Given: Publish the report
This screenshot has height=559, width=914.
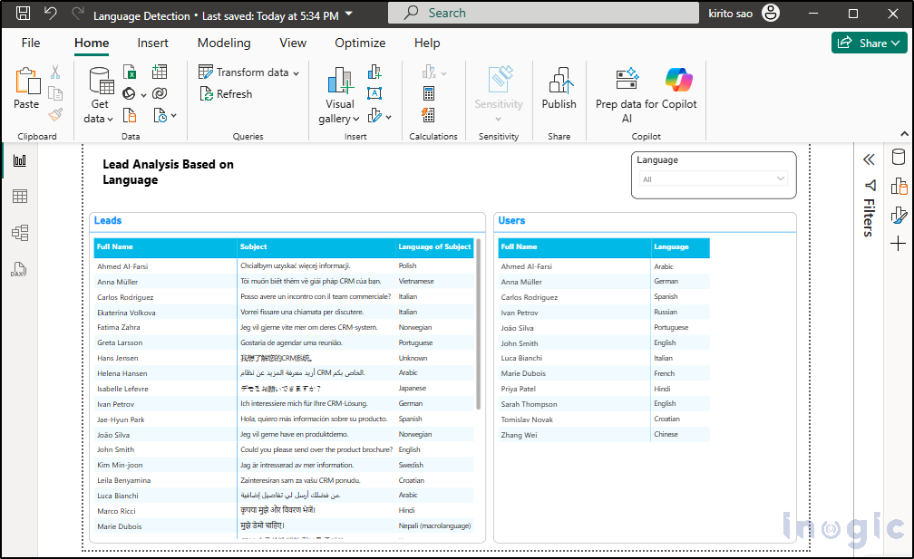Looking at the screenshot, I should tap(559, 88).
